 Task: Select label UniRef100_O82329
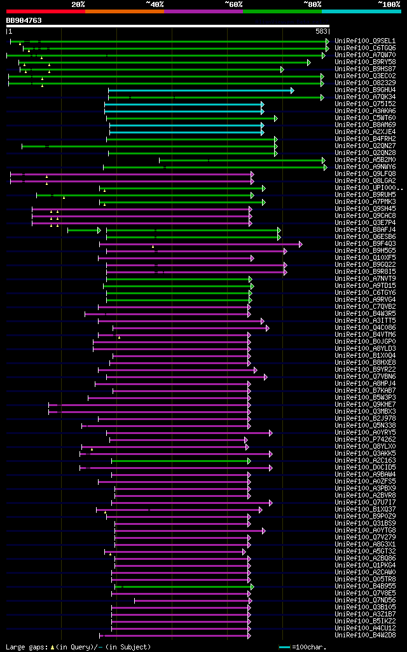click(x=365, y=83)
